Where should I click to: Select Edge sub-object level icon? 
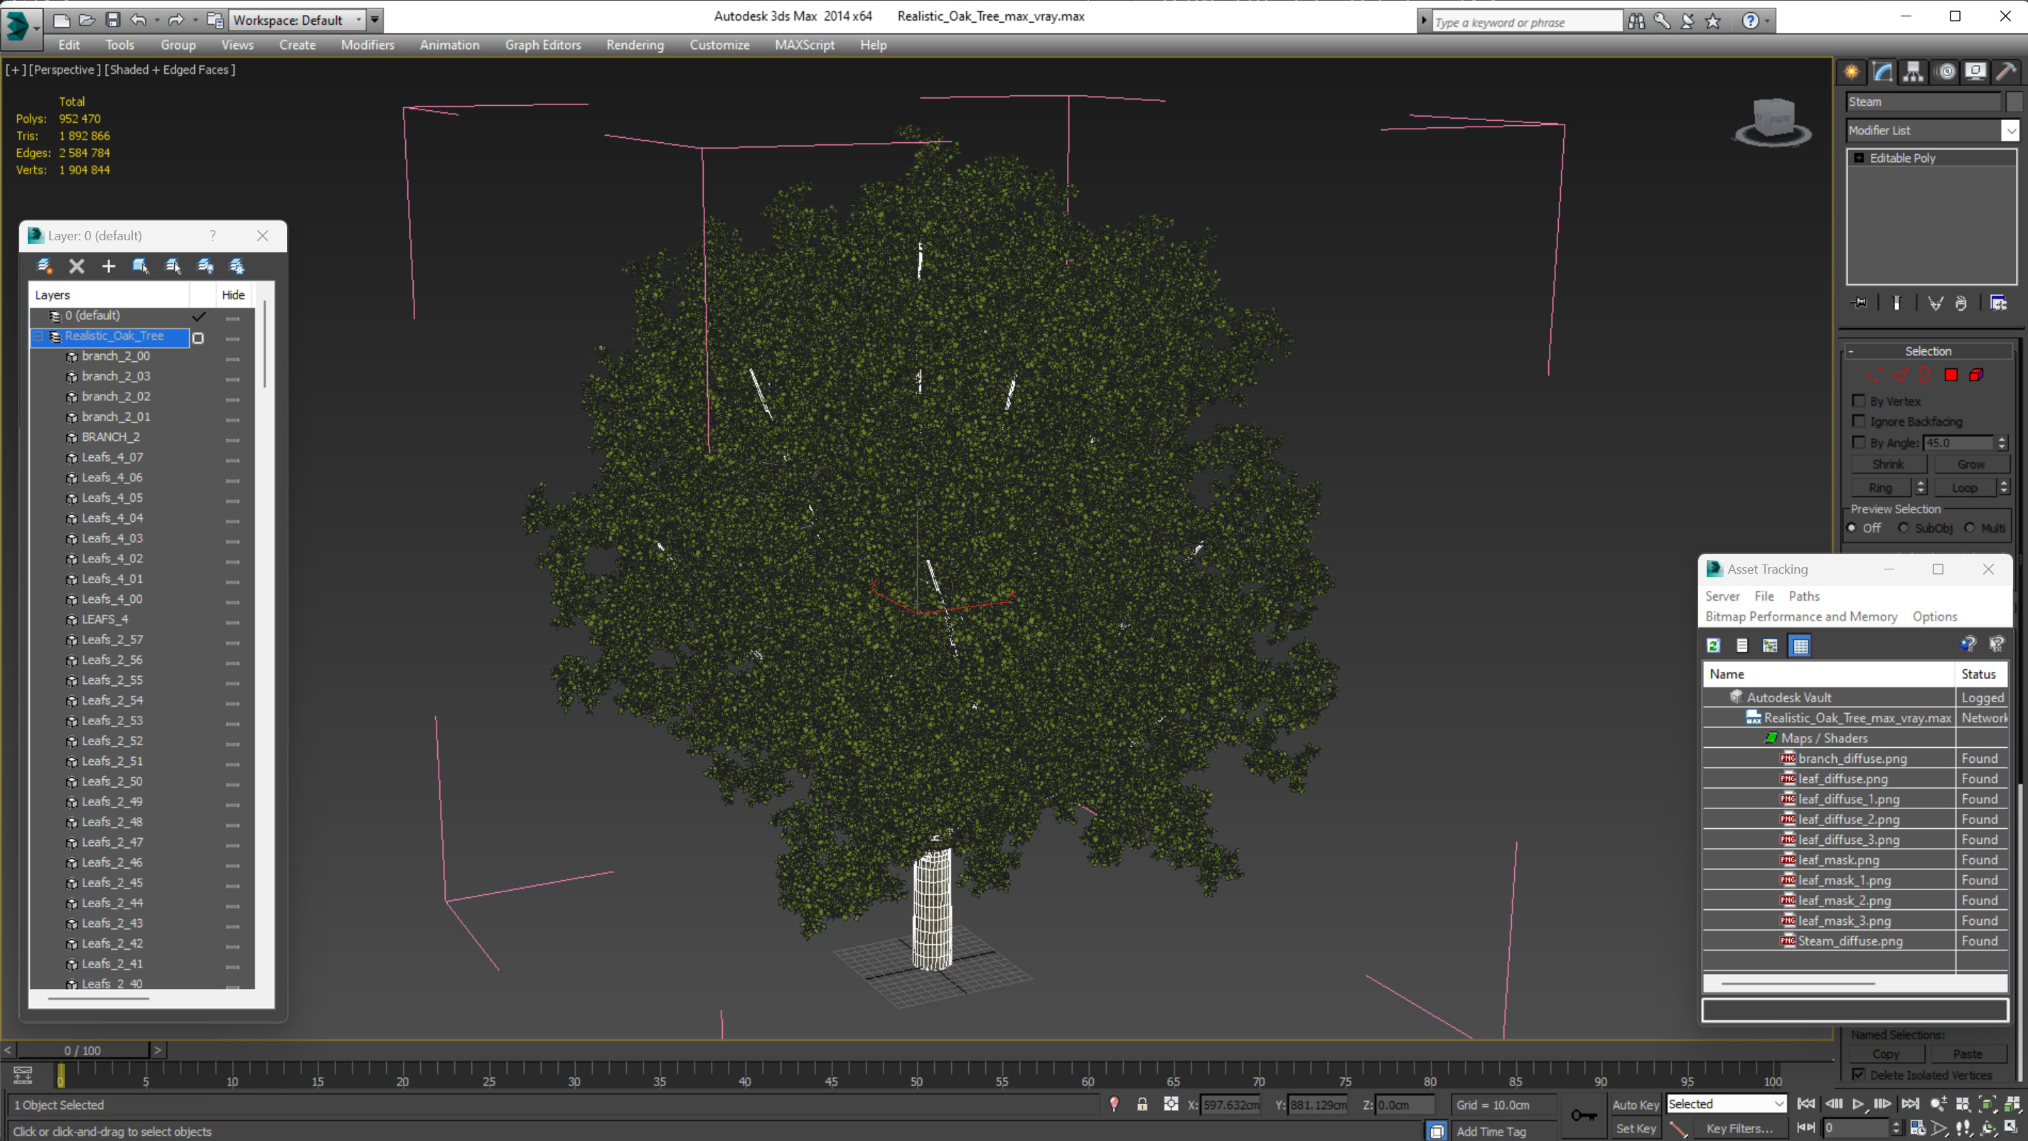click(x=1901, y=375)
